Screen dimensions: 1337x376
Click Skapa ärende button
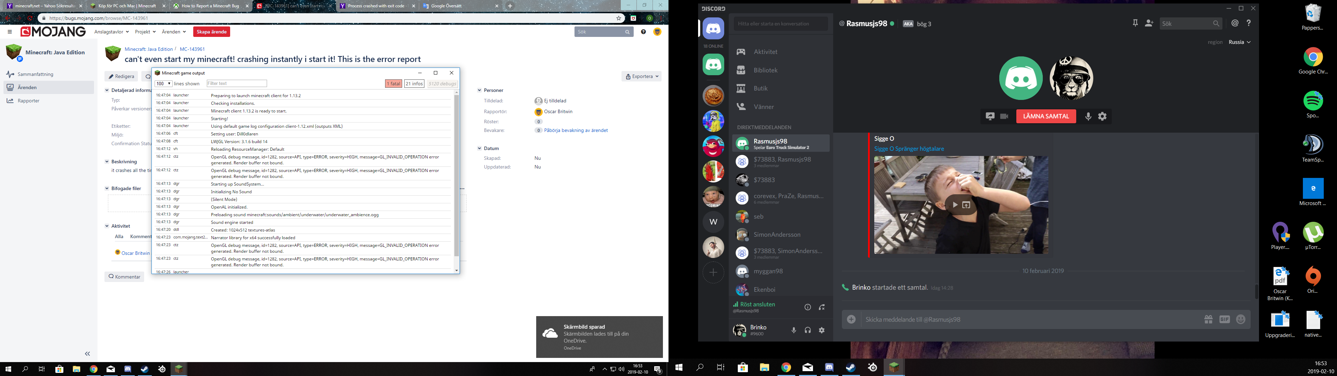pos(211,32)
